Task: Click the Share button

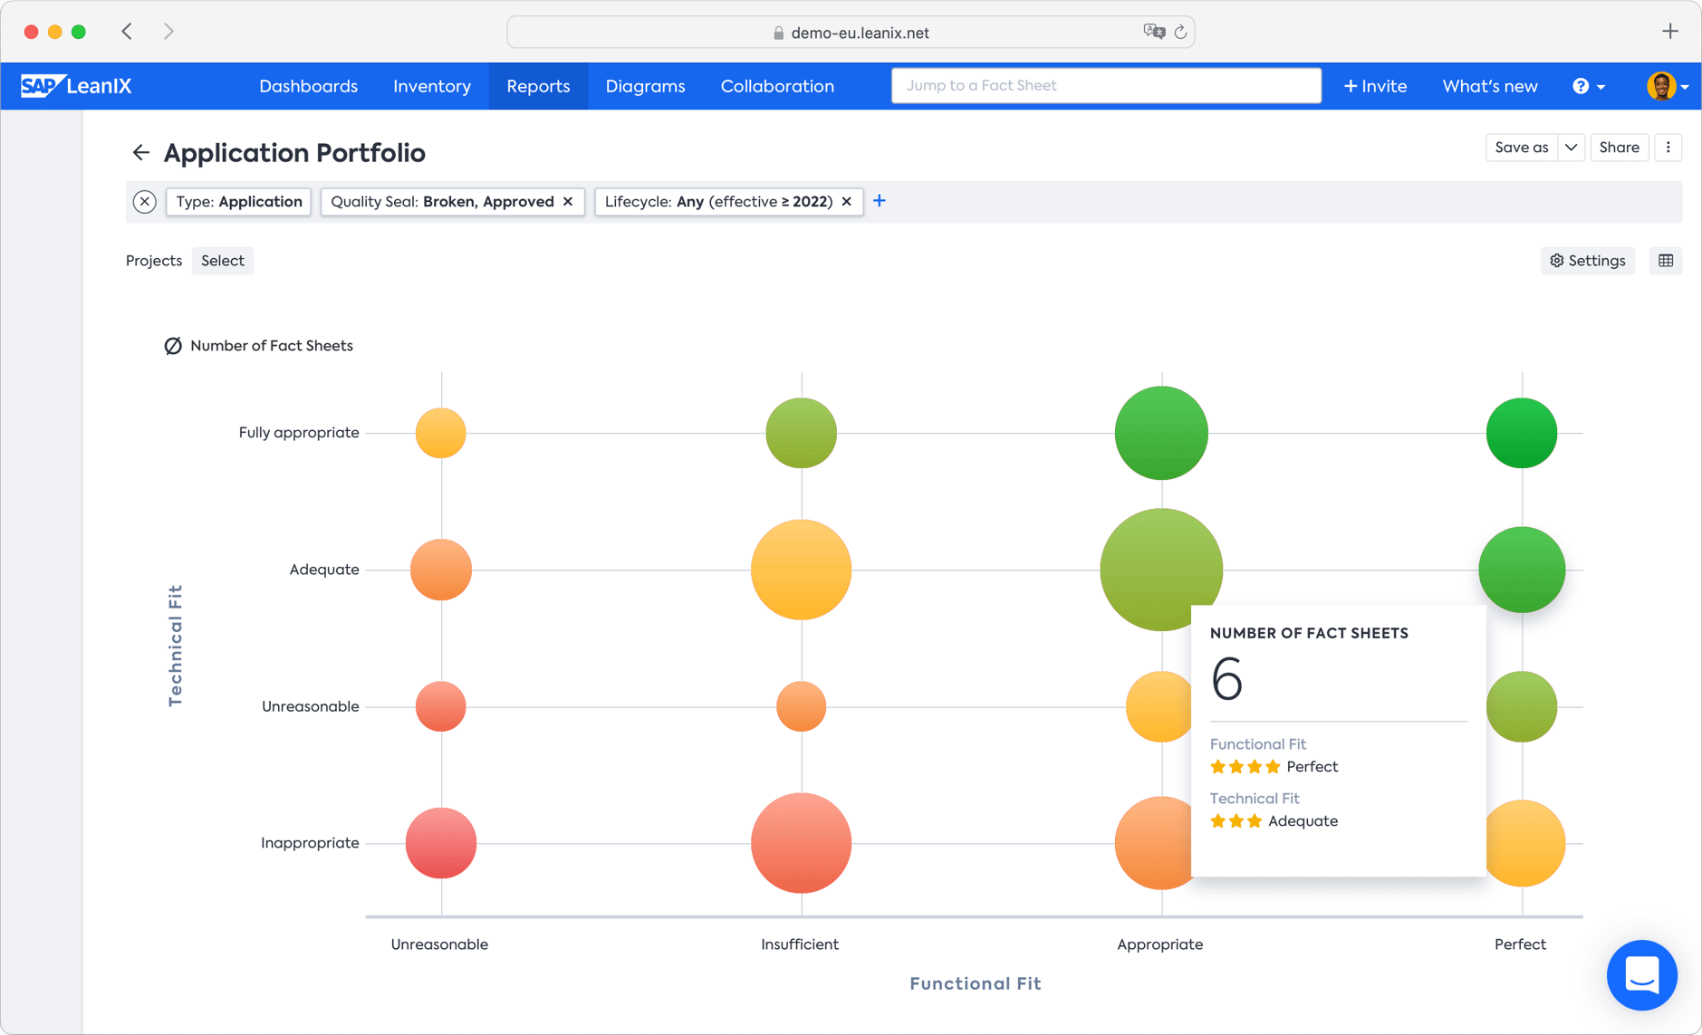Action: (x=1620, y=147)
